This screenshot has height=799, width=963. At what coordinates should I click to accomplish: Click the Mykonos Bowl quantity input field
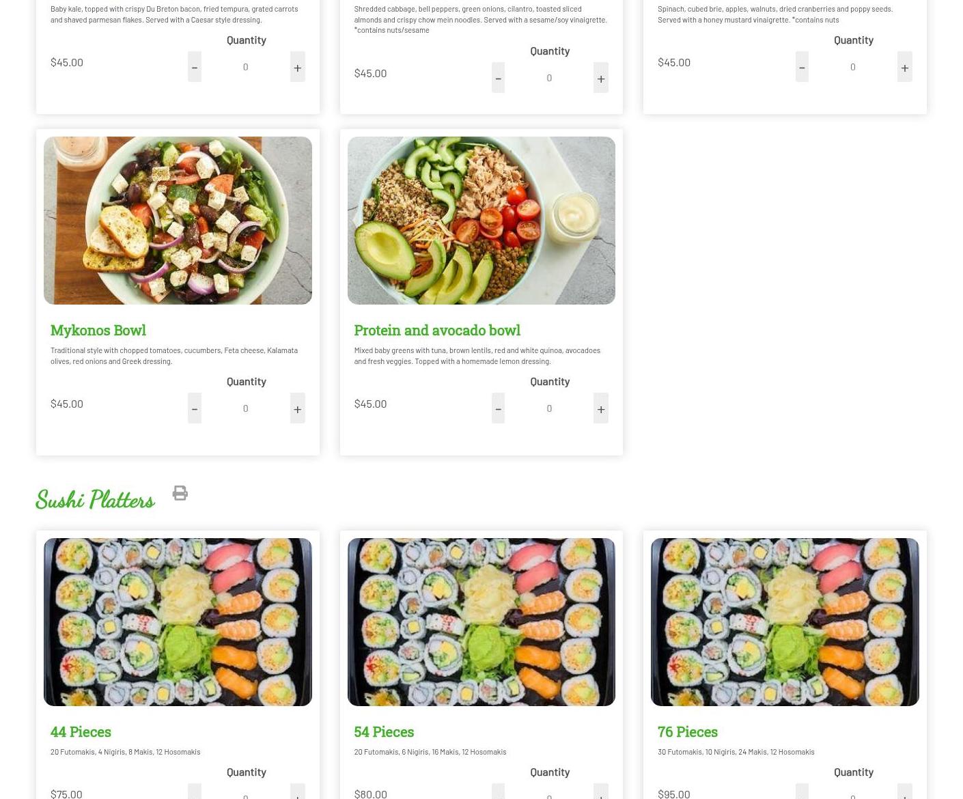tap(246, 408)
